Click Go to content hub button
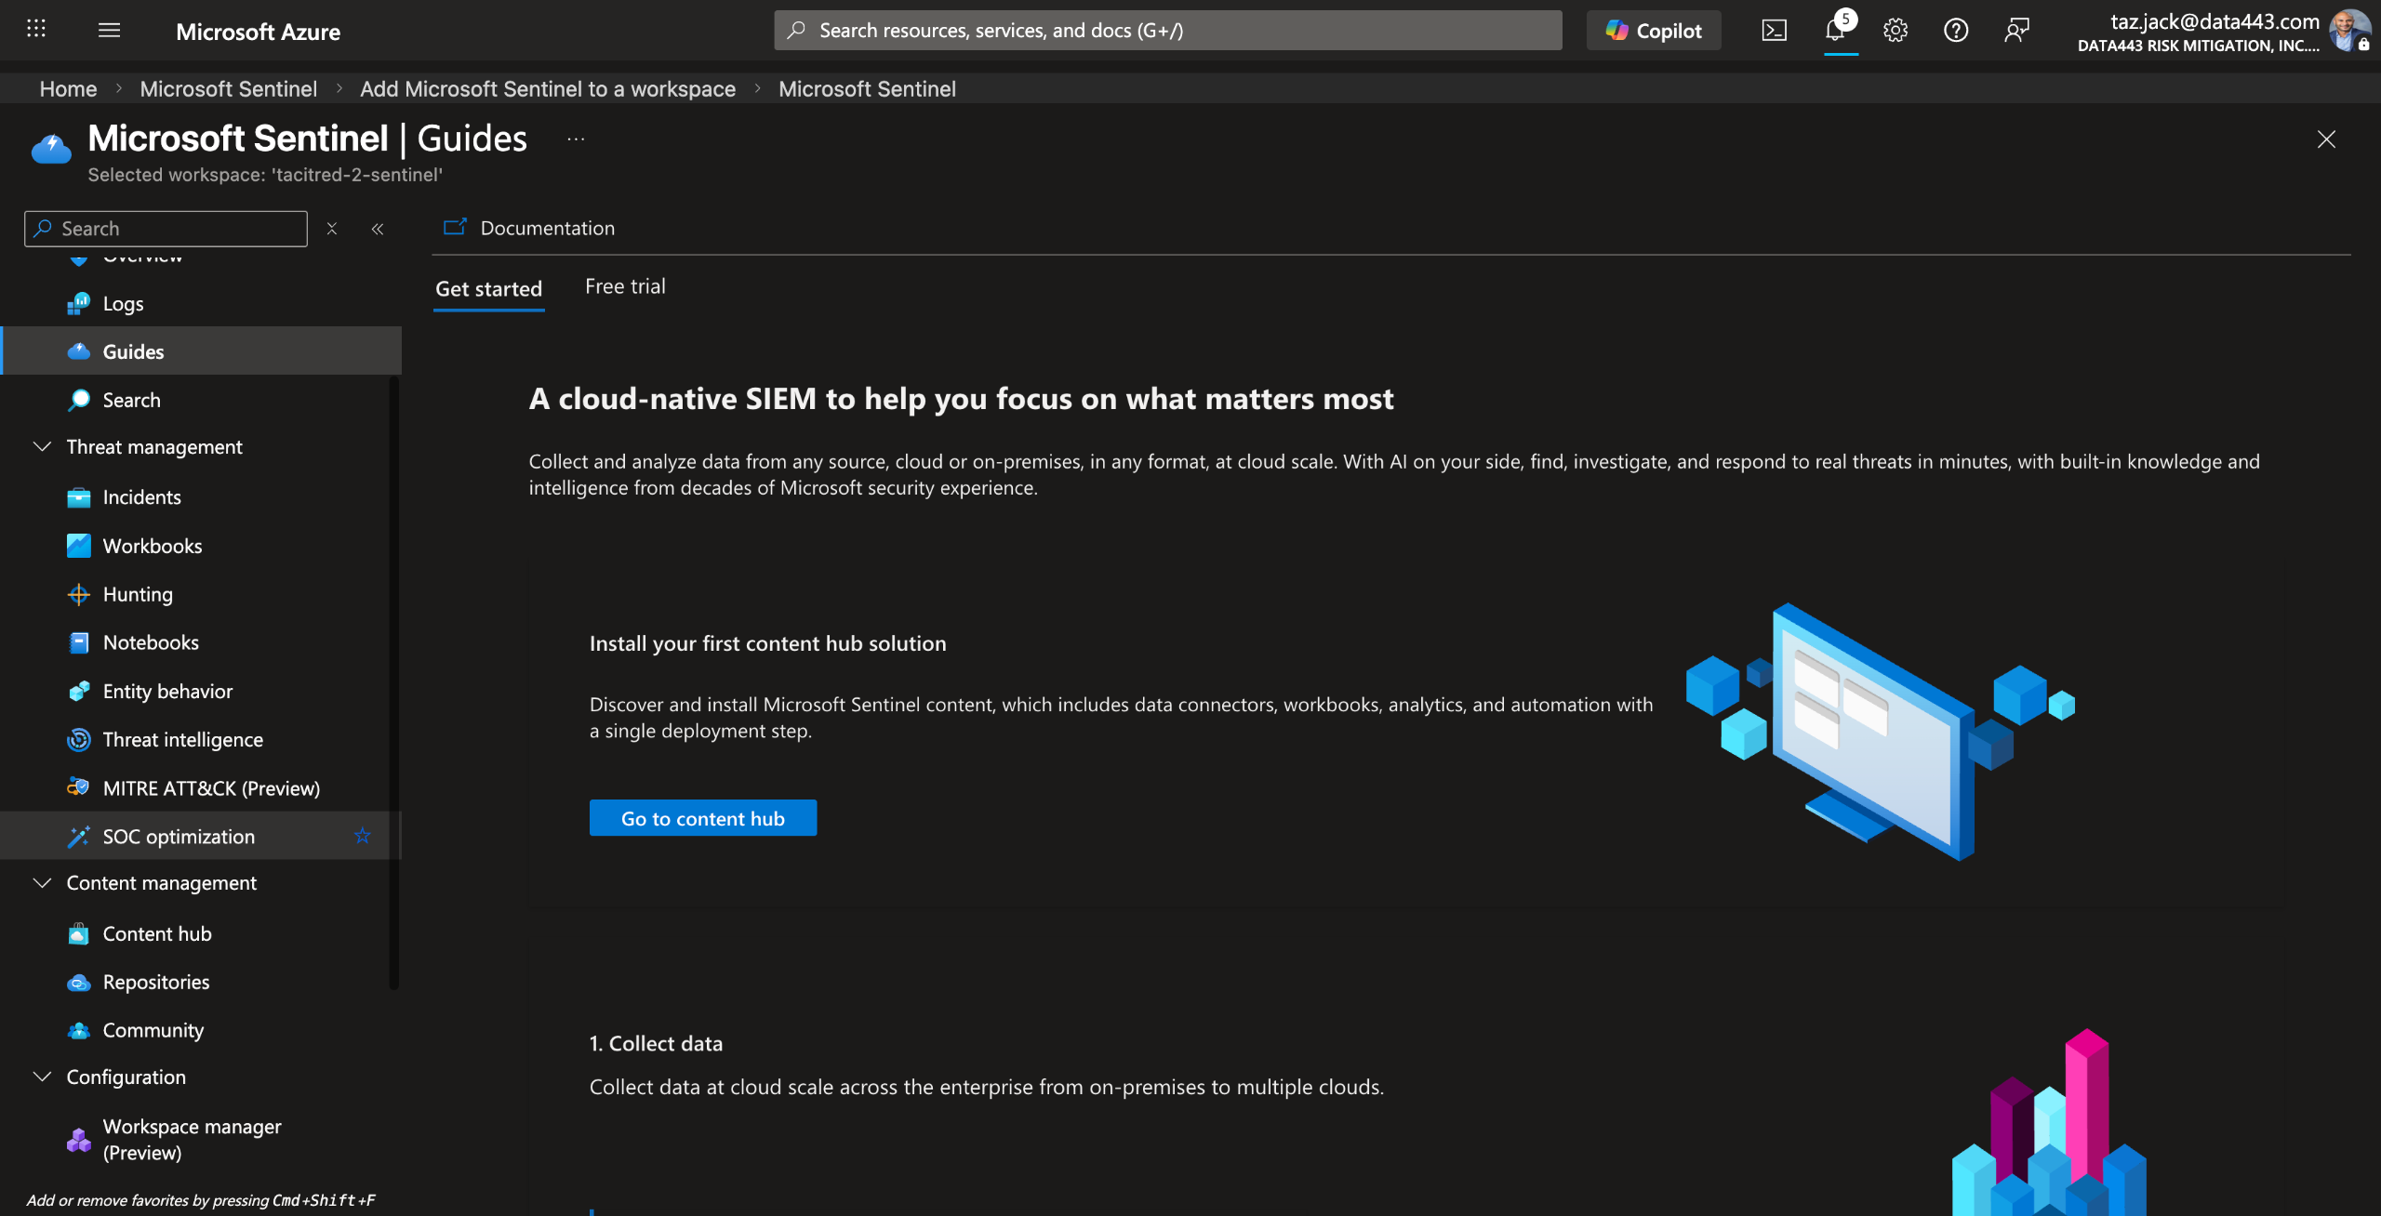Screen dimensions: 2381x1216 [703, 818]
